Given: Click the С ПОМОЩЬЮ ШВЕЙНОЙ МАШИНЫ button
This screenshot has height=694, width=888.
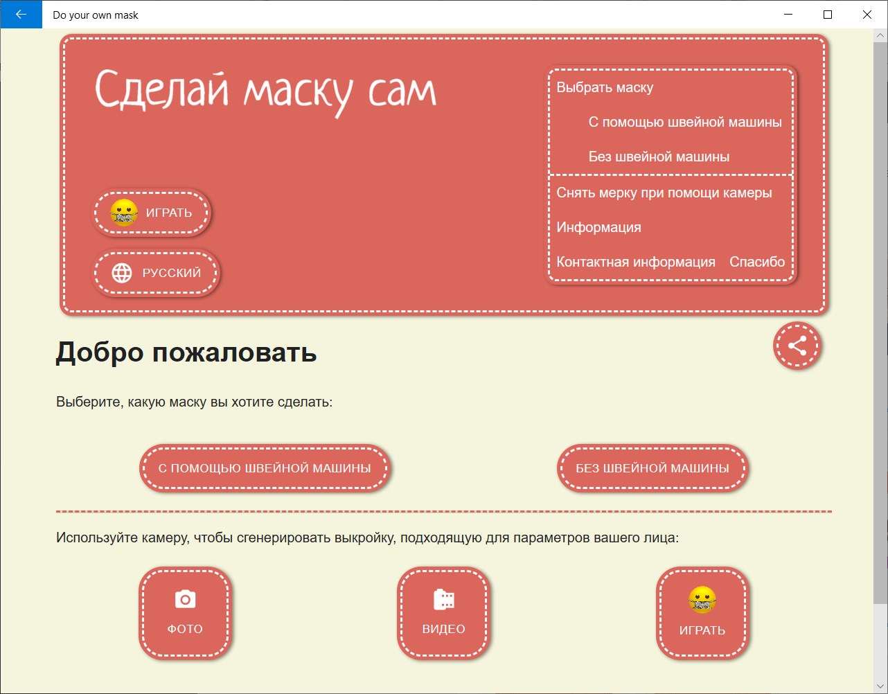Looking at the screenshot, I should point(265,468).
